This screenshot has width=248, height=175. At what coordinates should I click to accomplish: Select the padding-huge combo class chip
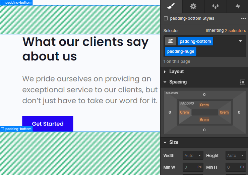180,51
